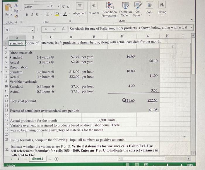
Task: Click the Name Box showing A1
Action: click(x=18, y=30)
